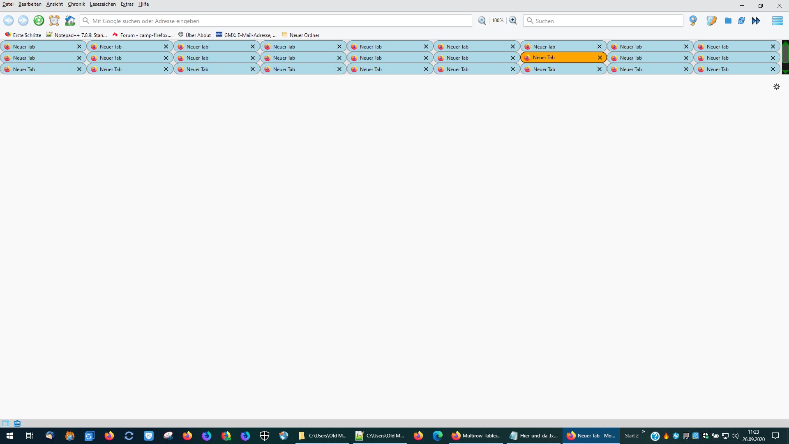Zoom in with the plus magnifier

click(513, 21)
